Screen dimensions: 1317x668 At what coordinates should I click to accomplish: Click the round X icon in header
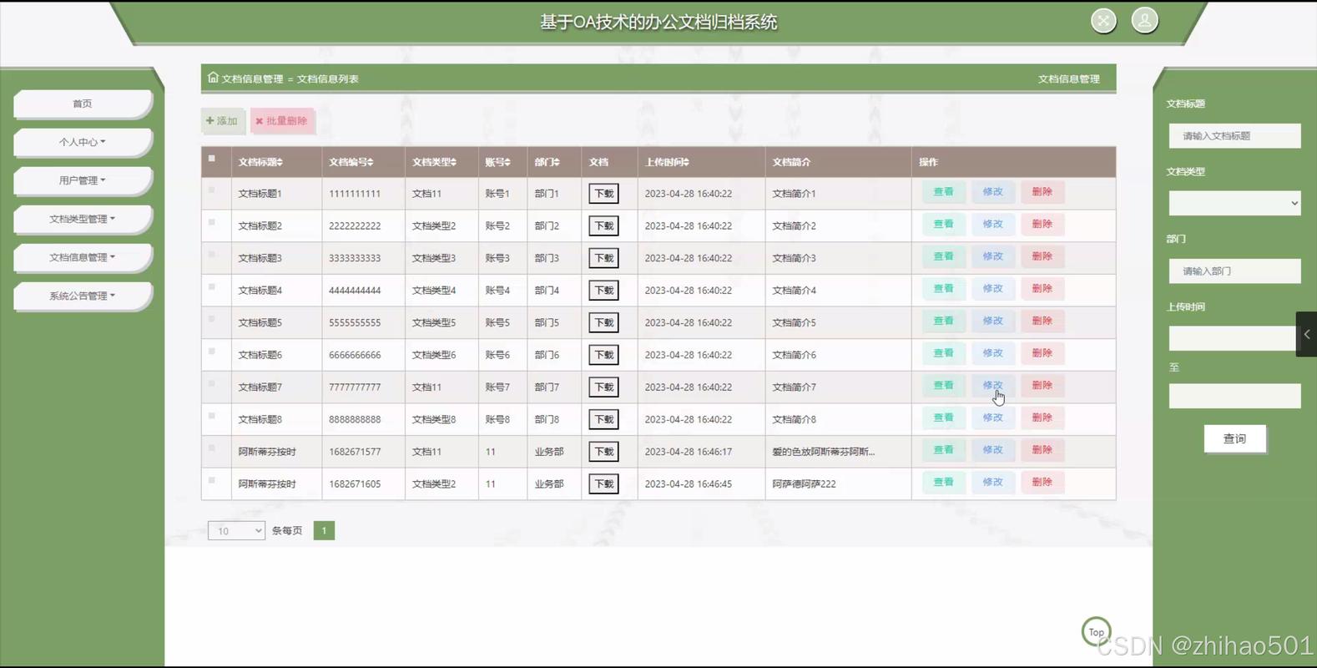tap(1103, 21)
